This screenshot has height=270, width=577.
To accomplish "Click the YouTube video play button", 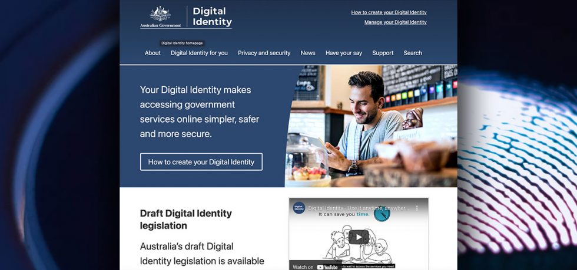I will [x=359, y=237].
